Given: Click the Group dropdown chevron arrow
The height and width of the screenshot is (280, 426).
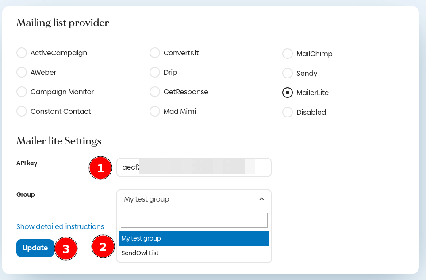Looking at the screenshot, I should [261, 199].
